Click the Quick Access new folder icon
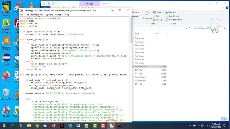This screenshot has height=129, width=230. (53, 3)
